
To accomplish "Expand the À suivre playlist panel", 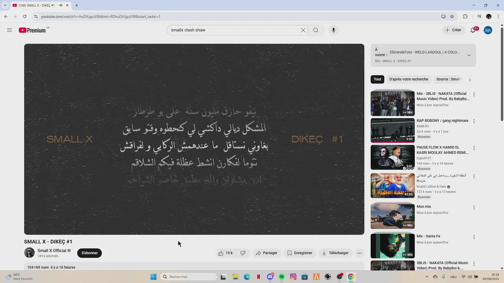I will pos(469,55).
